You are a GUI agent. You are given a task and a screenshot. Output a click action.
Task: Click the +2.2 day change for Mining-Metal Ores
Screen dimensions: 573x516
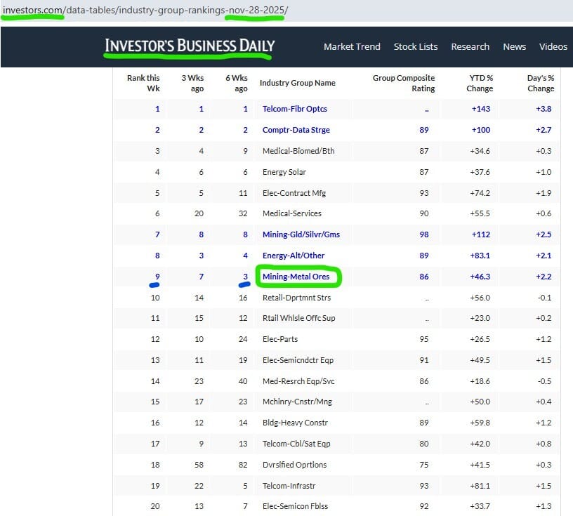click(544, 277)
